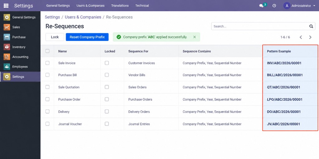Sort by the Sequence Contains column header
319x159 pixels.
point(197,51)
